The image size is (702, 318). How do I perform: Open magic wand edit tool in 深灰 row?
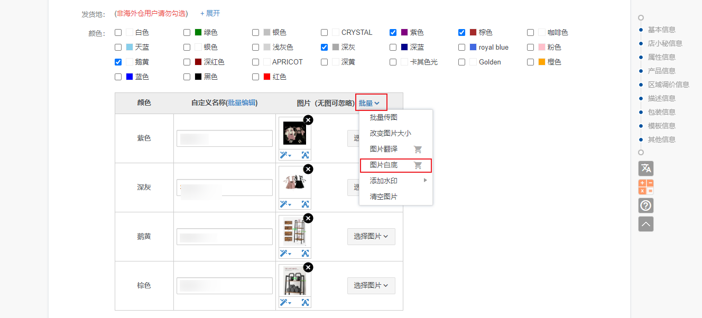point(285,204)
